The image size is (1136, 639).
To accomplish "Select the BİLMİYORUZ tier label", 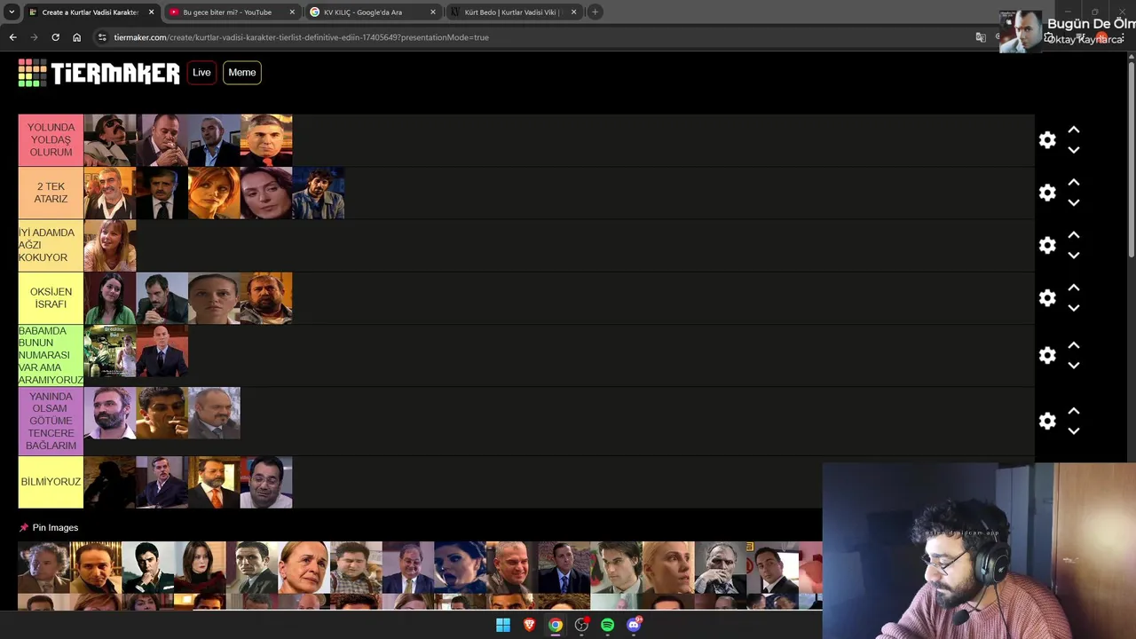I will [x=51, y=482].
